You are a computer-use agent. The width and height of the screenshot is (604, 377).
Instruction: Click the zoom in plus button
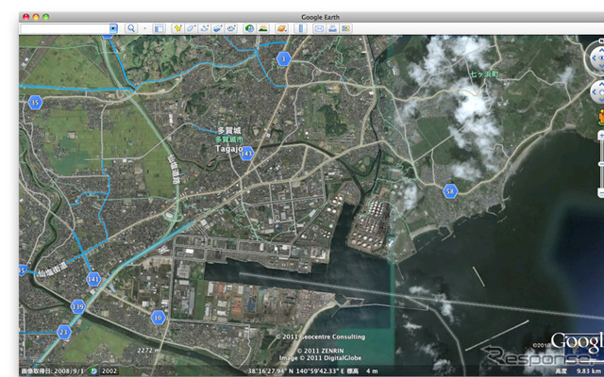click(601, 136)
